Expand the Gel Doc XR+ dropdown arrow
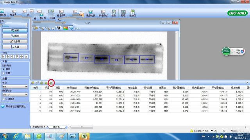Viewport: 250px width, 140px height. 212,131
